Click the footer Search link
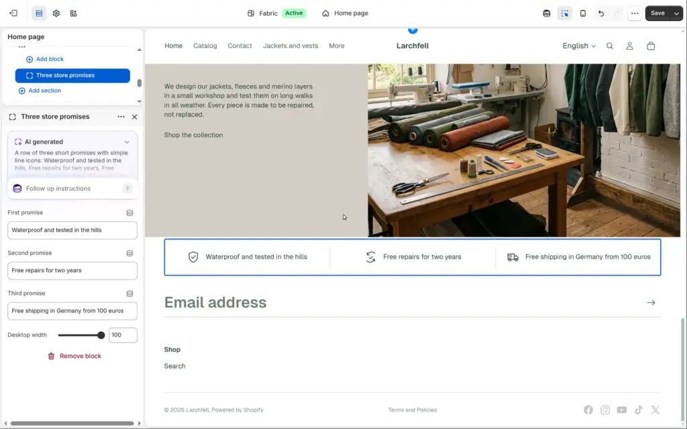The height and width of the screenshot is (429, 687). point(174,367)
